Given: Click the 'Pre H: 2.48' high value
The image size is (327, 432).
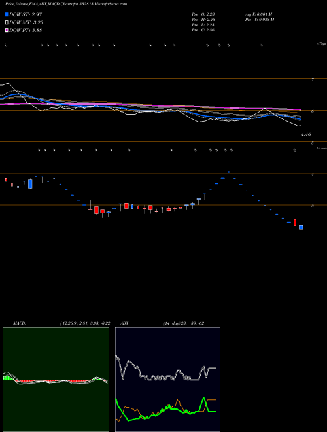Looking at the screenshot, I should (x=203, y=20).
